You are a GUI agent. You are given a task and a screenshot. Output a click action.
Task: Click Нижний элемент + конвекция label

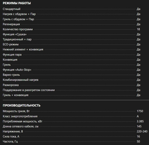pos(23,50)
